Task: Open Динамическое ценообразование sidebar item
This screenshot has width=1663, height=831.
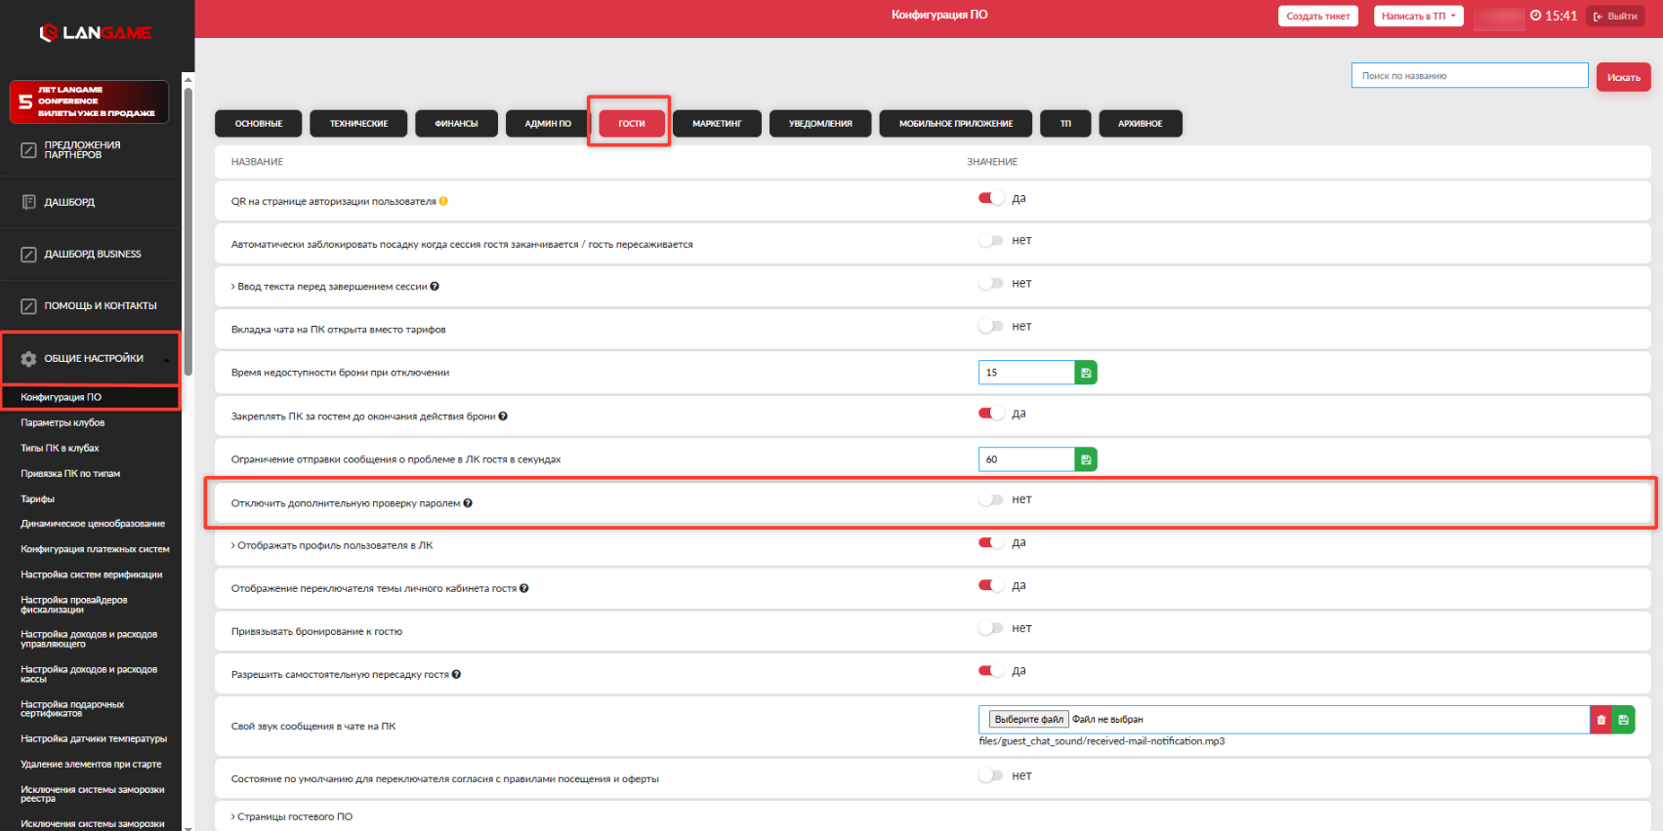Action: pyautogui.click(x=93, y=524)
